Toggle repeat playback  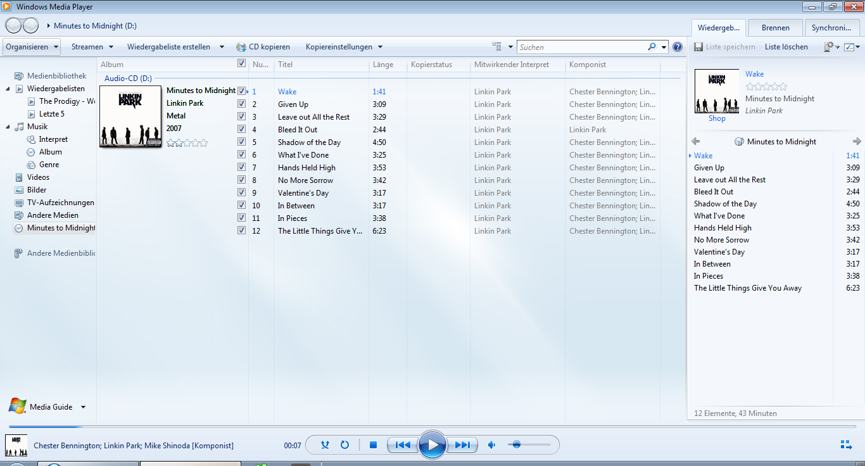(344, 445)
